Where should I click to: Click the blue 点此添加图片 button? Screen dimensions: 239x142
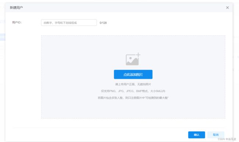(x=133, y=74)
